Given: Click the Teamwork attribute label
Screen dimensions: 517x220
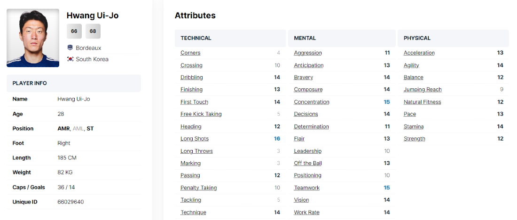Looking at the screenshot, I should coord(306,188).
